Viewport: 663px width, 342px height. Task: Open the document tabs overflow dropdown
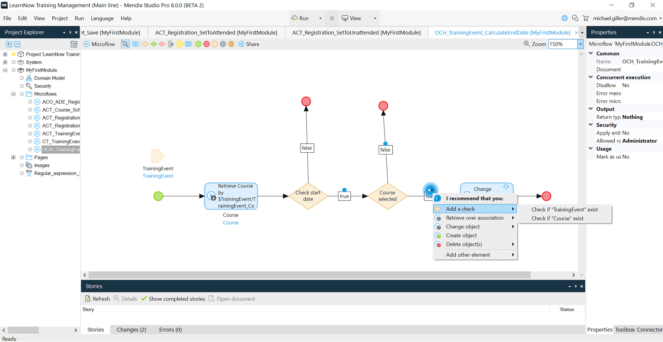coord(582,32)
